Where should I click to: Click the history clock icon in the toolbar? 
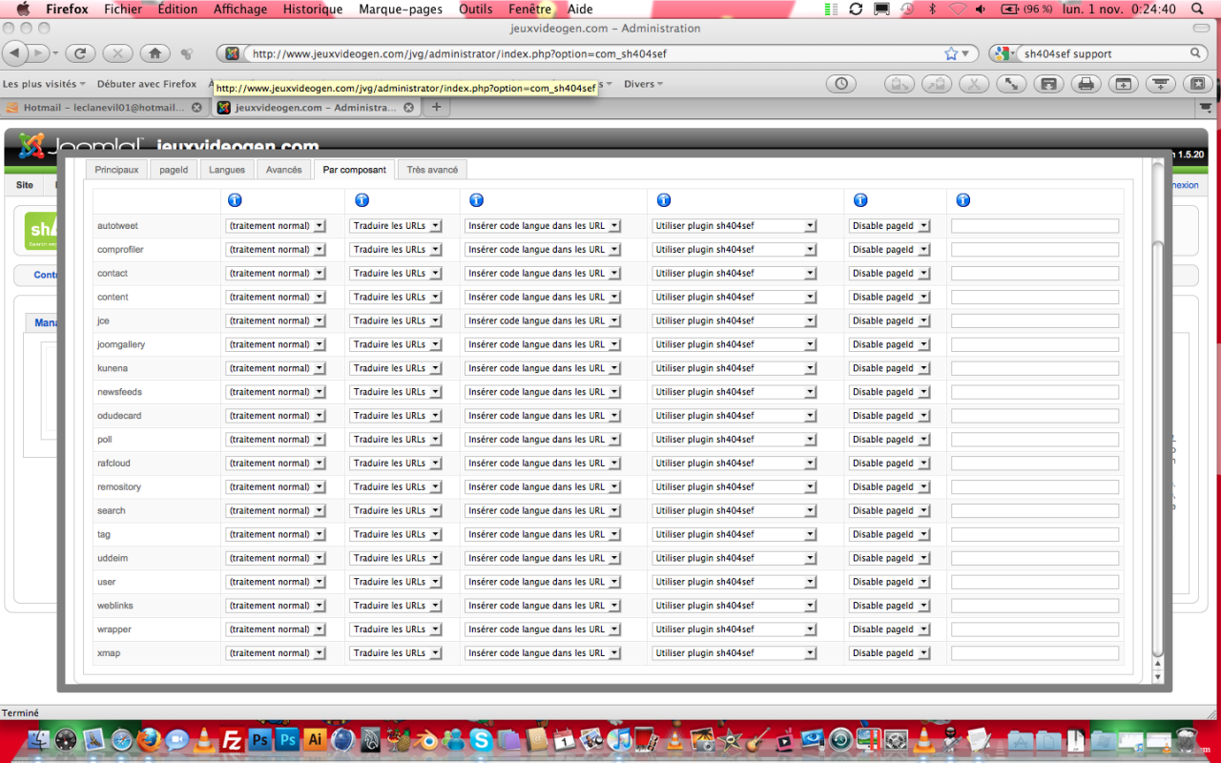(x=840, y=84)
